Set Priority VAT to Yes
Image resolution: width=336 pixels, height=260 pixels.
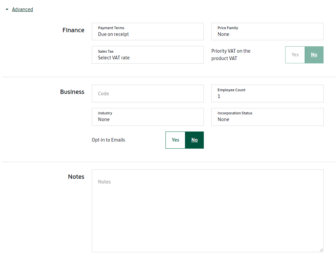295,55
